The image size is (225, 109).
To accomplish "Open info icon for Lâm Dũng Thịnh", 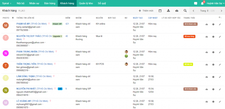I will click(213, 77).
